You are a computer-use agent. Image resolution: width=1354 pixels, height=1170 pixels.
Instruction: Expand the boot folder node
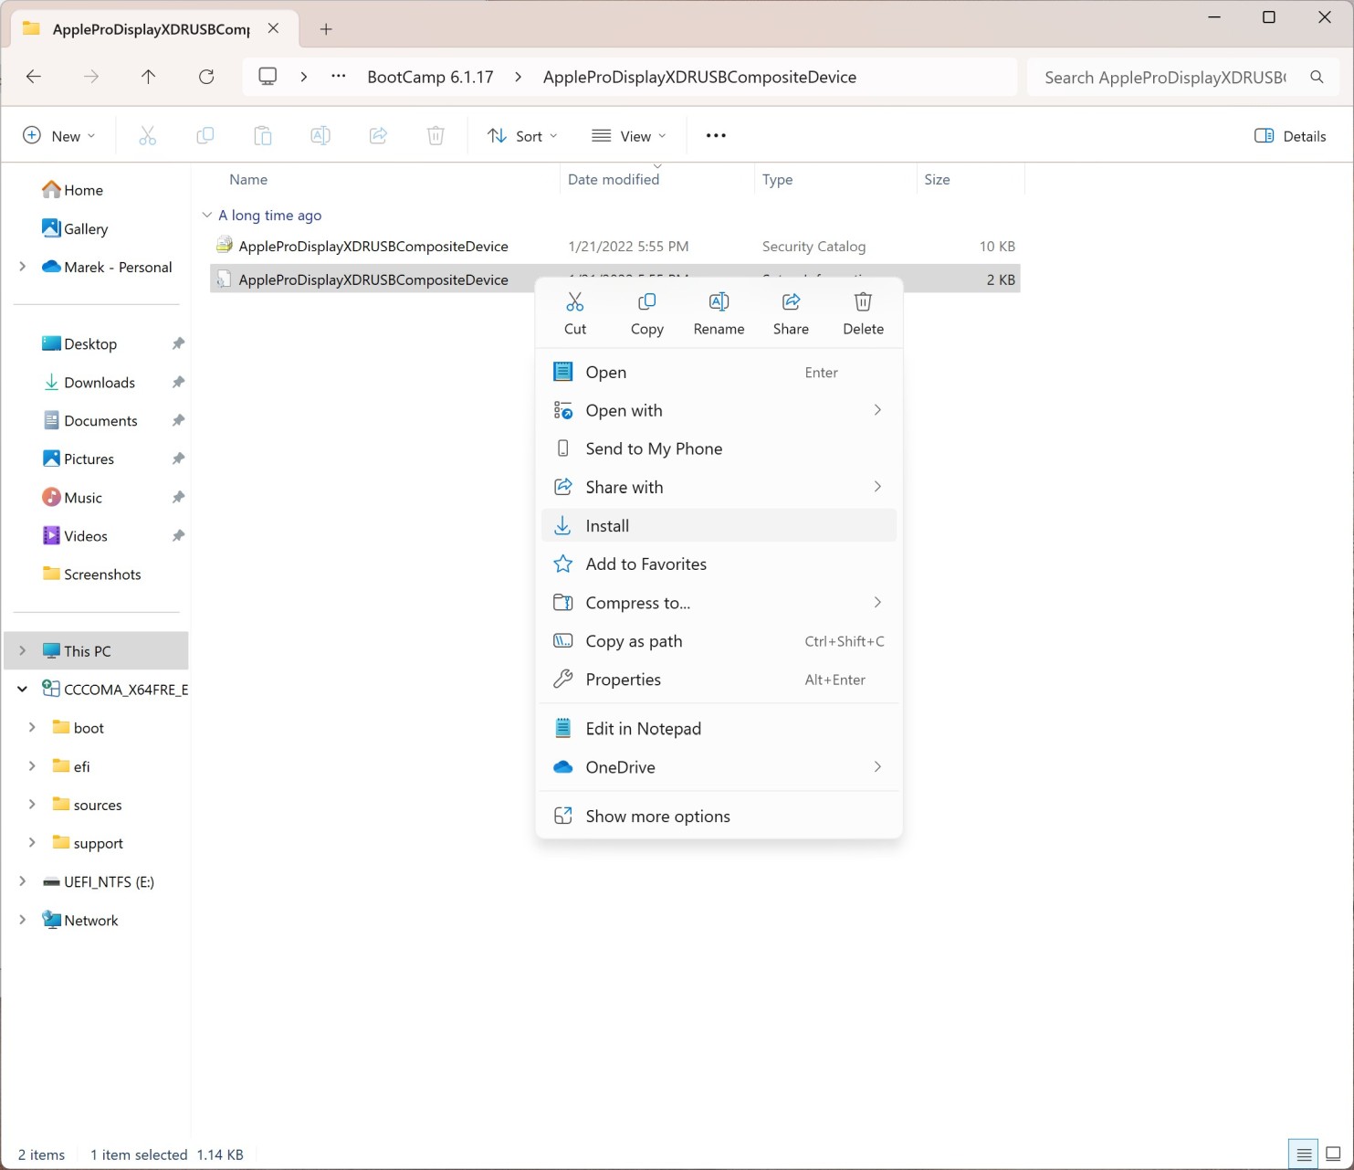pyautogui.click(x=32, y=727)
